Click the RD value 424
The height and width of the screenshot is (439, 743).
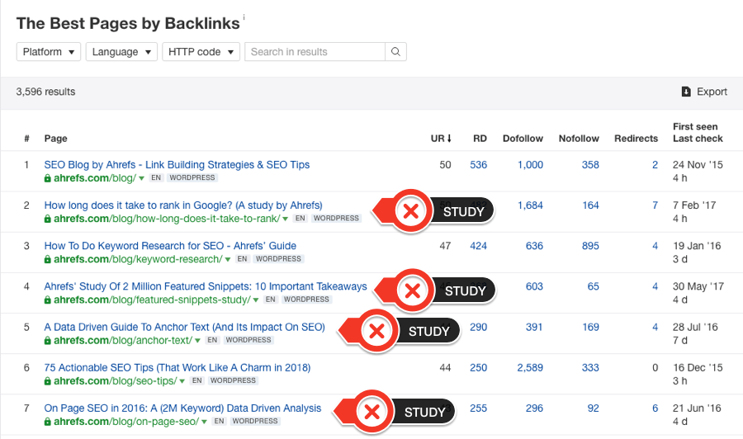tap(478, 246)
